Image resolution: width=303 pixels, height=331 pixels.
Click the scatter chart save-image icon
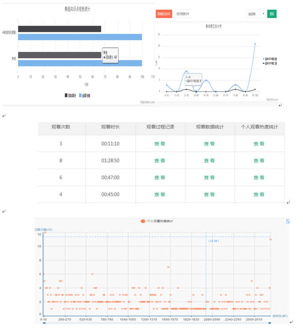pyautogui.click(x=288, y=221)
